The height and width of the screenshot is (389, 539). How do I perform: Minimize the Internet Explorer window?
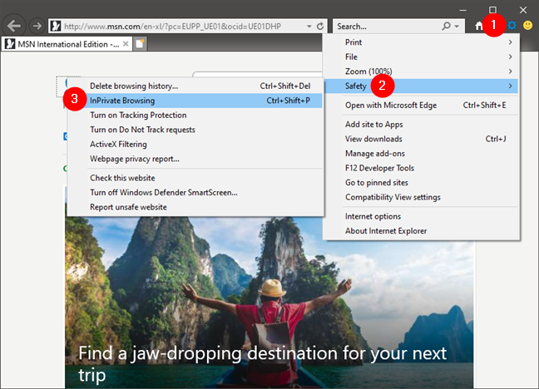pyautogui.click(x=463, y=10)
